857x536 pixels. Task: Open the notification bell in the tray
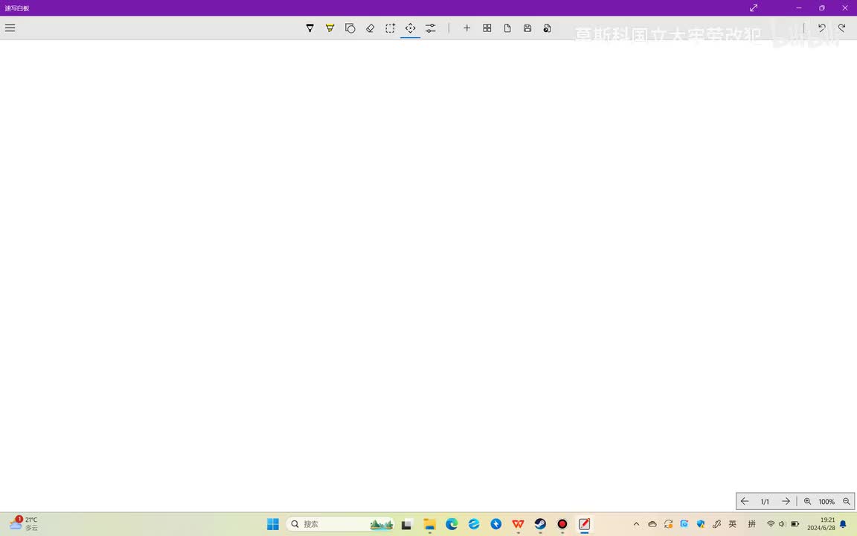point(843,524)
